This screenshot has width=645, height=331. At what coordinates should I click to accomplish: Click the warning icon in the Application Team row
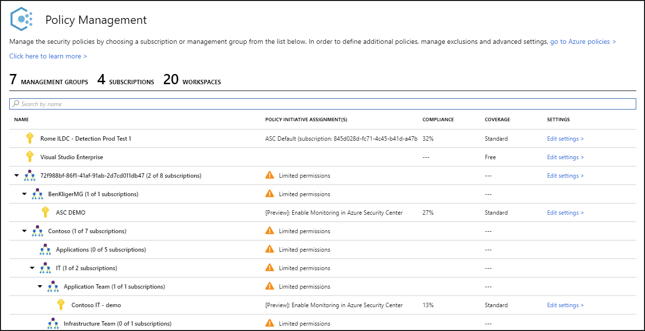(270, 286)
